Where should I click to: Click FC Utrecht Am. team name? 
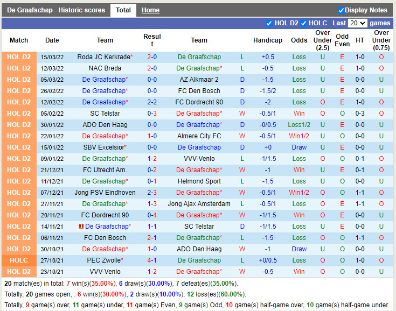coord(105,170)
